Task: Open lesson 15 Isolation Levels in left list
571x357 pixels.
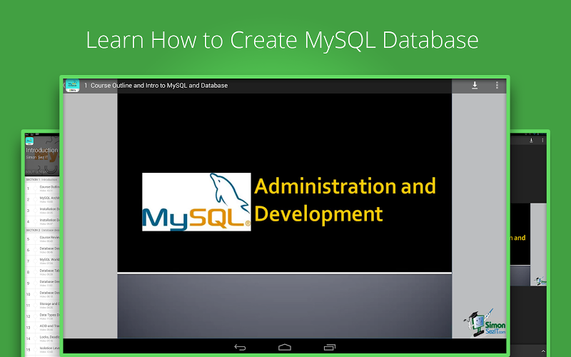Action: (x=42, y=349)
